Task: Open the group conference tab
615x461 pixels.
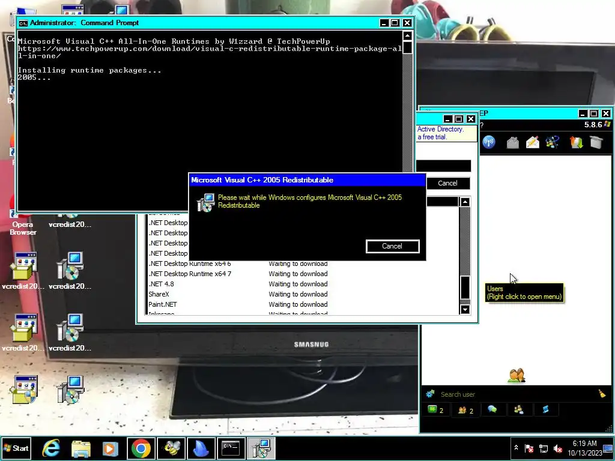Action: 519,409
